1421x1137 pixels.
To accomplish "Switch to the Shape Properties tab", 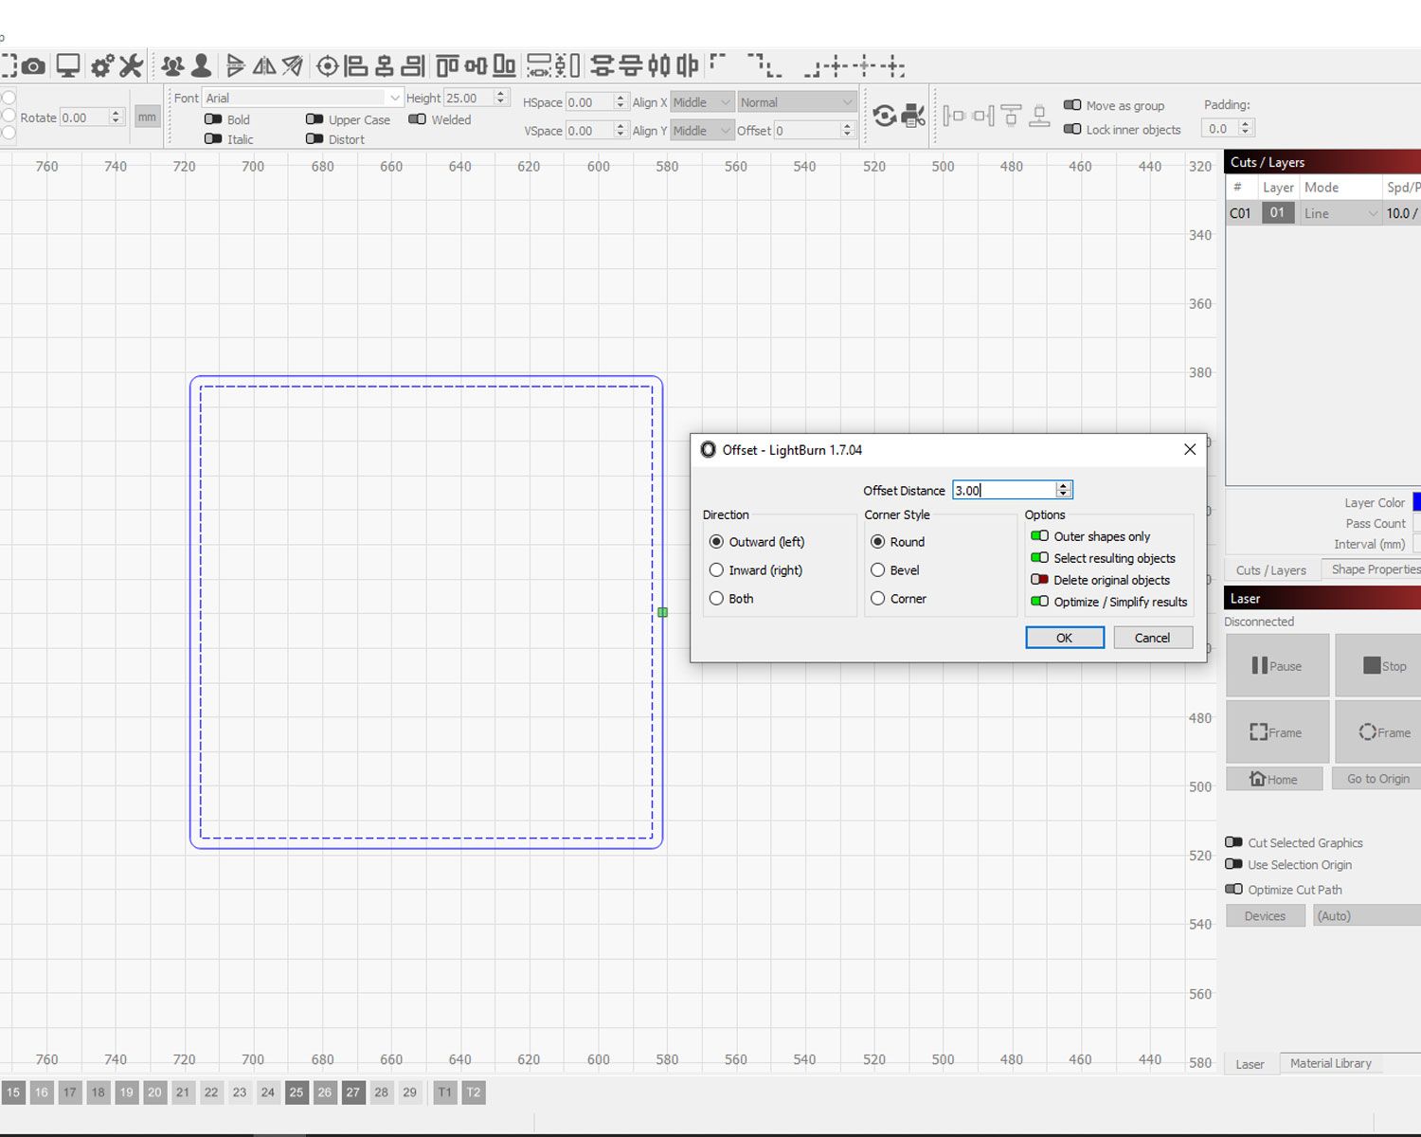I will point(1373,569).
